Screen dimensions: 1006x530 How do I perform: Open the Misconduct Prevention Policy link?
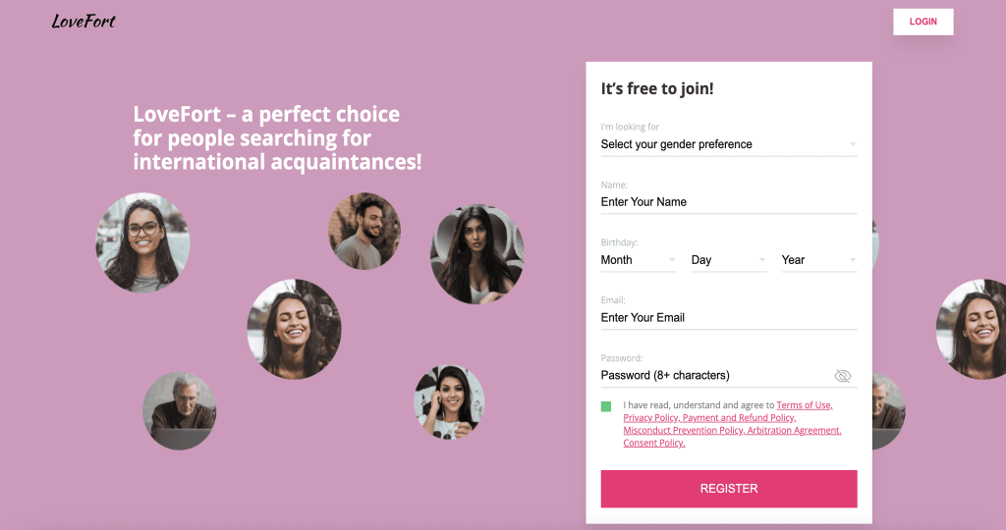(684, 430)
